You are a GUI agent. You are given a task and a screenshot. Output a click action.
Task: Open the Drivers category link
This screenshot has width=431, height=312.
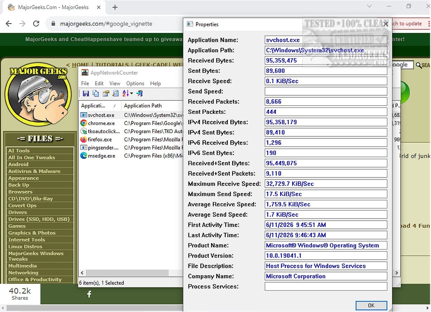[x=18, y=212]
